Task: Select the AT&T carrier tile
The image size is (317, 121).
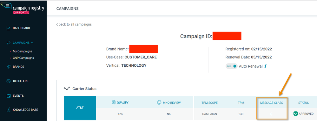Action: pos(80,108)
